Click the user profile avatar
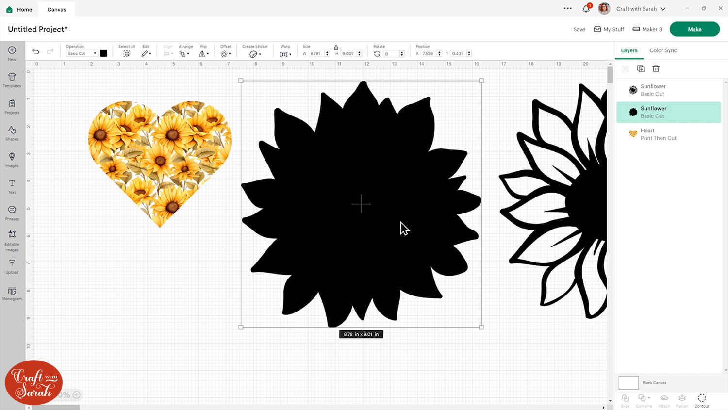 [x=604, y=8]
